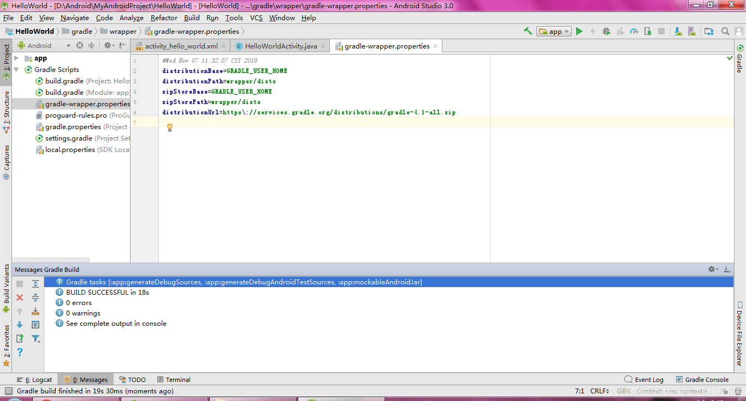
Task: Toggle the 2: Favorites tool window
Action: tap(6, 345)
